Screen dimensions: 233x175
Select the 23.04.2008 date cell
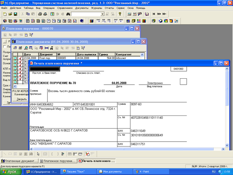31,58
